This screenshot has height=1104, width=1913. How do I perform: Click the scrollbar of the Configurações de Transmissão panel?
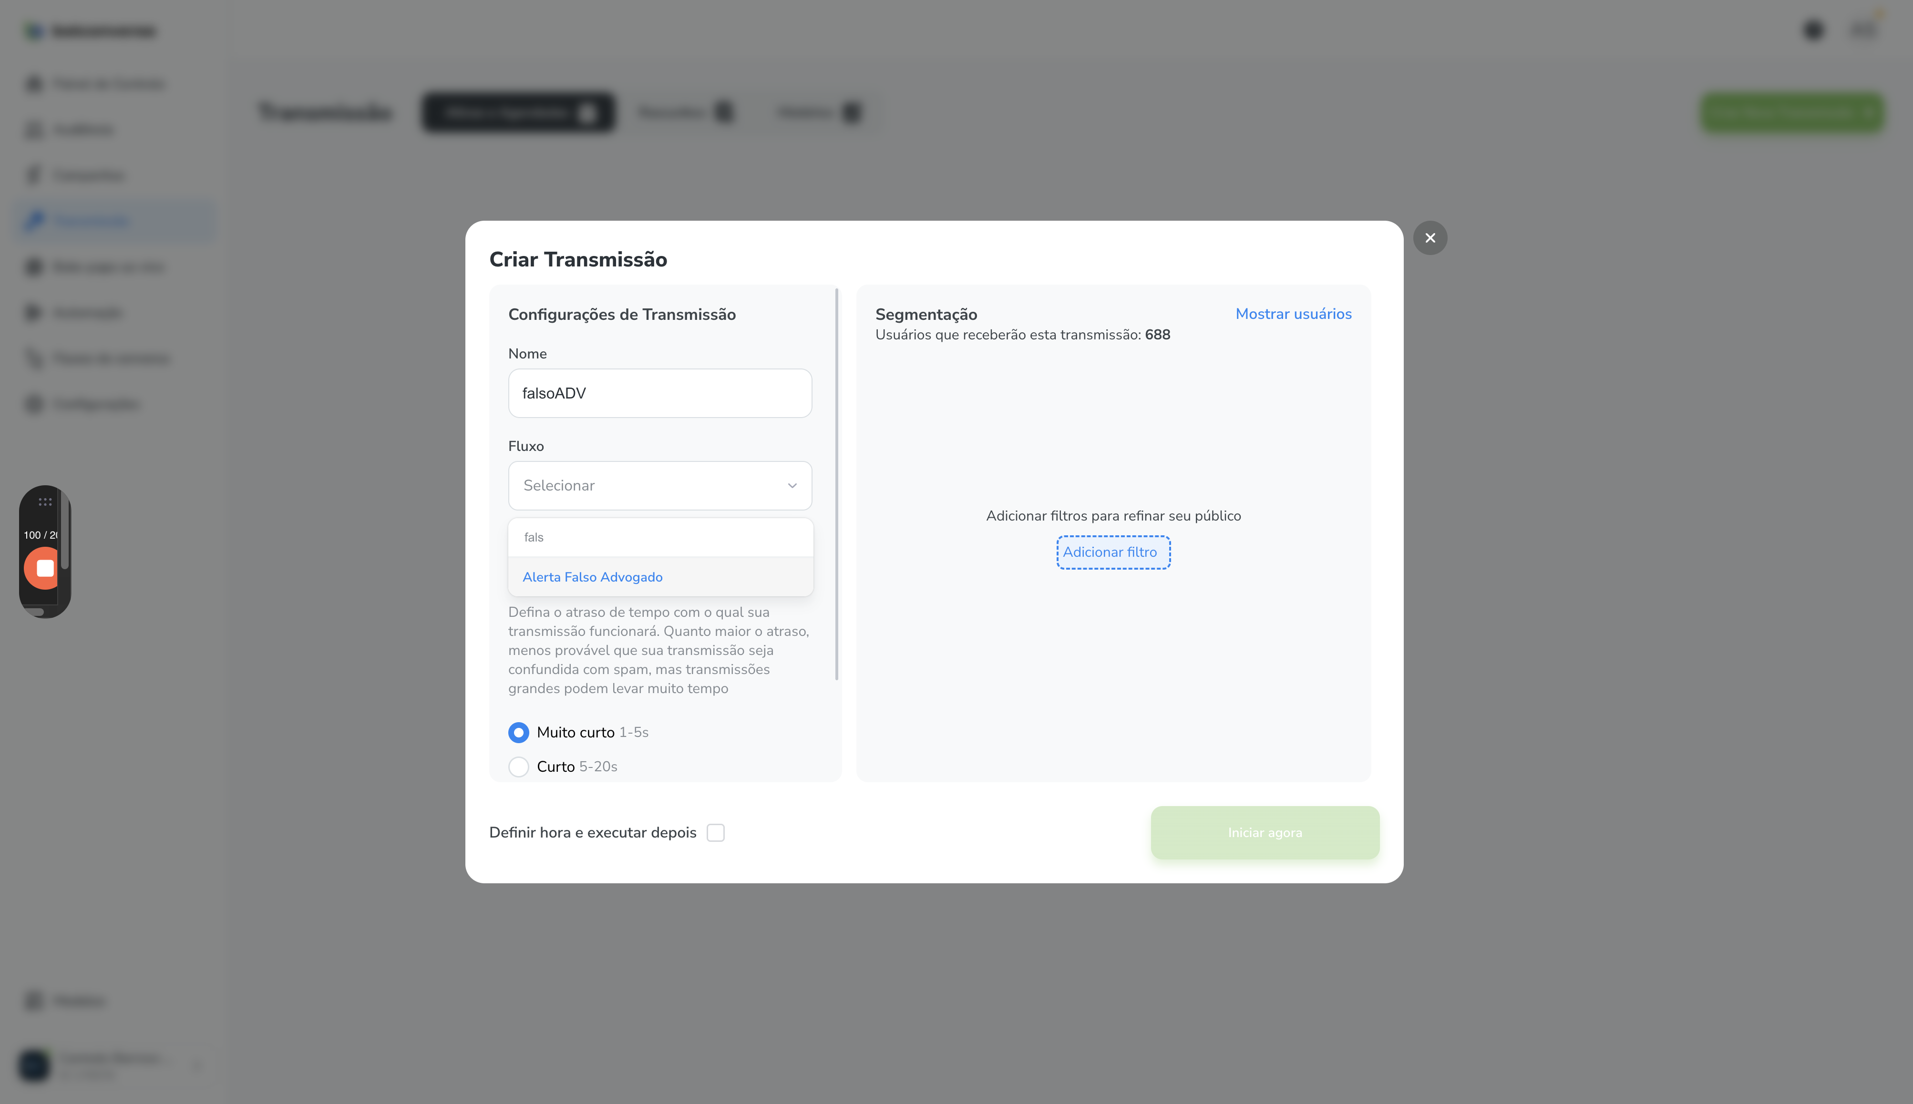pyautogui.click(x=836, y=484)
